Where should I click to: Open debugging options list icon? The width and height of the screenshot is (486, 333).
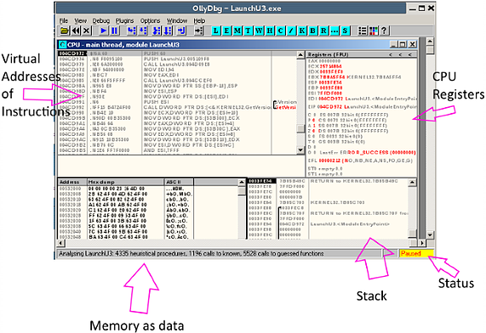(362, 31)
